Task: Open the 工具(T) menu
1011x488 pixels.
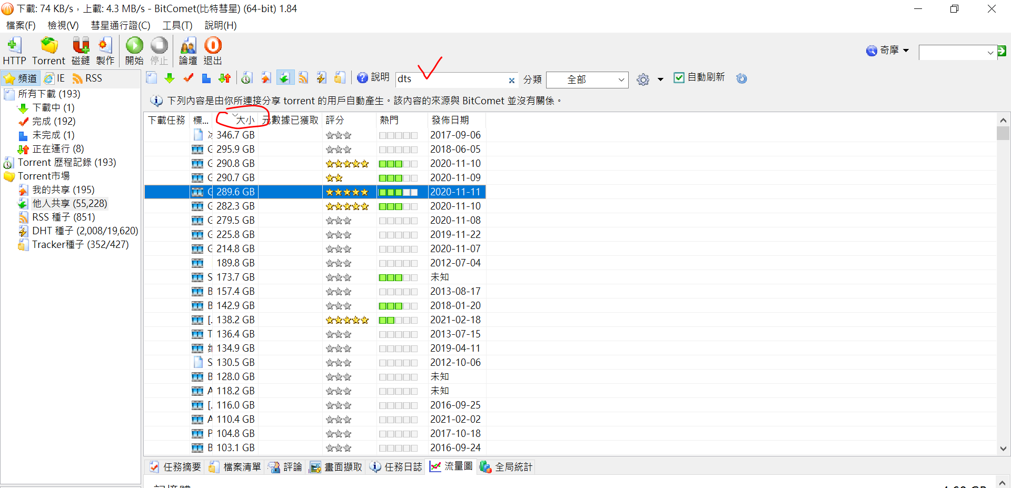Action: 177,25
